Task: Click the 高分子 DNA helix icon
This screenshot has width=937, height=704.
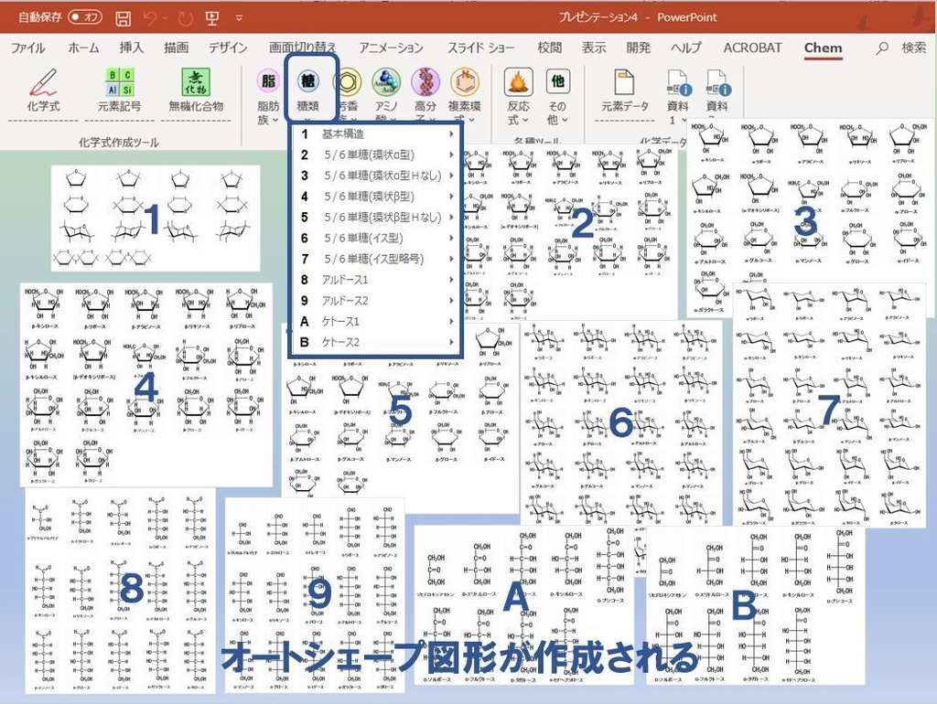Action: tap(425, 80)
